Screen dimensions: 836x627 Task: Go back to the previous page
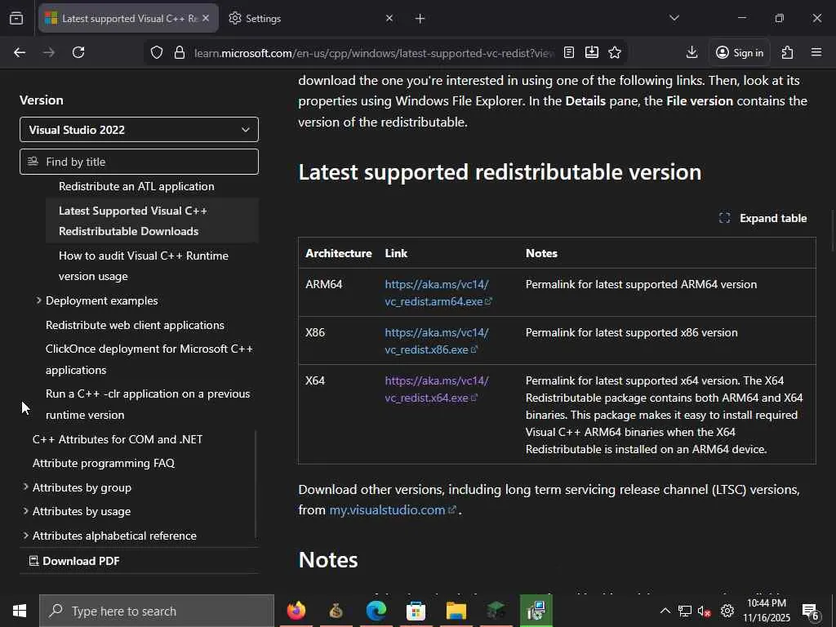coord(20,52)
